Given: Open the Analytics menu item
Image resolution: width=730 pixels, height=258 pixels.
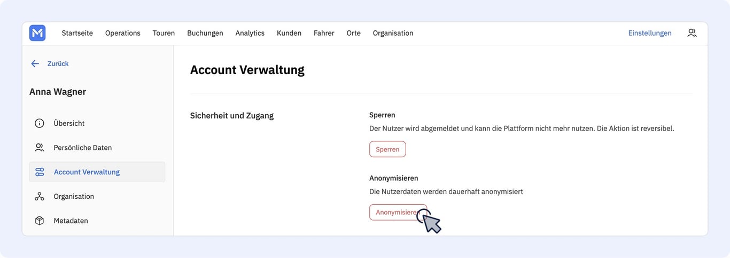Looking at the screenshot, I should pos(250,33).
